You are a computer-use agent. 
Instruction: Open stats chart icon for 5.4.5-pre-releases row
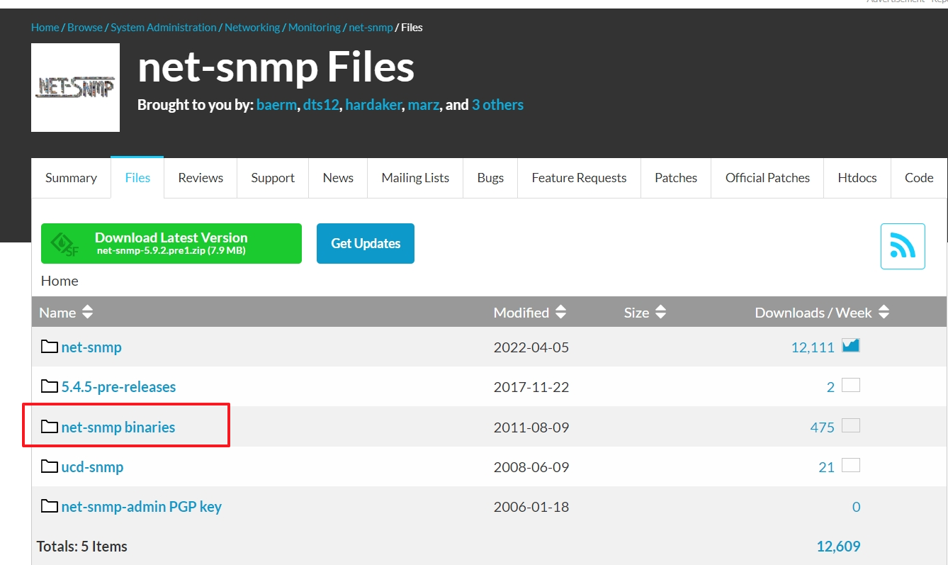point(851,385)
